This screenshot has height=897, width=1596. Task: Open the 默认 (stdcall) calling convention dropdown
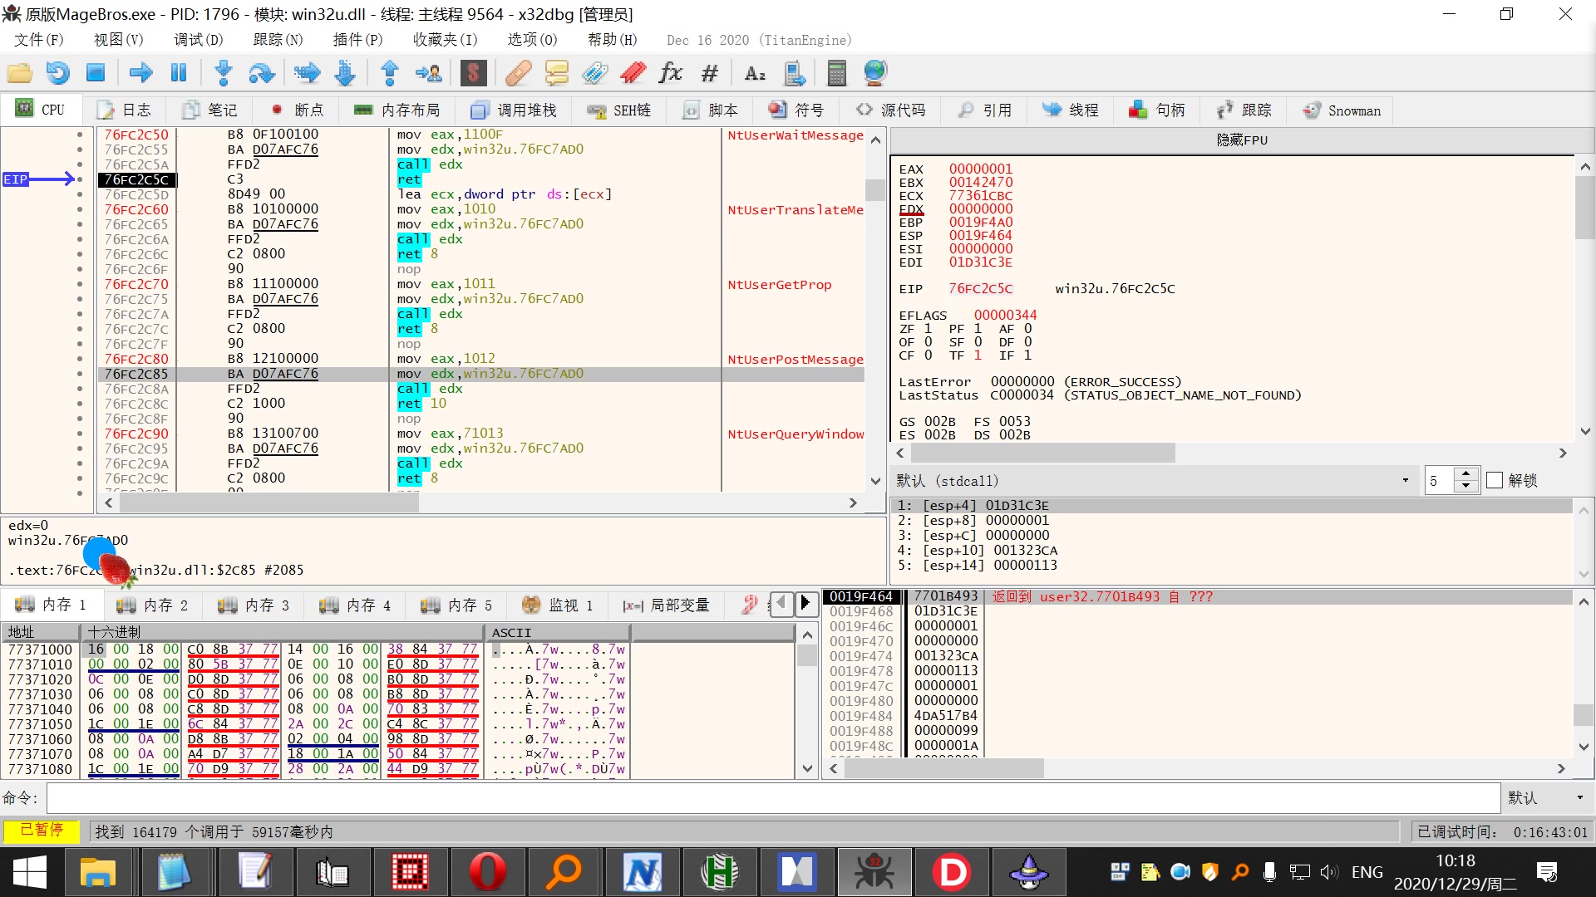(x=1405, y=481)
